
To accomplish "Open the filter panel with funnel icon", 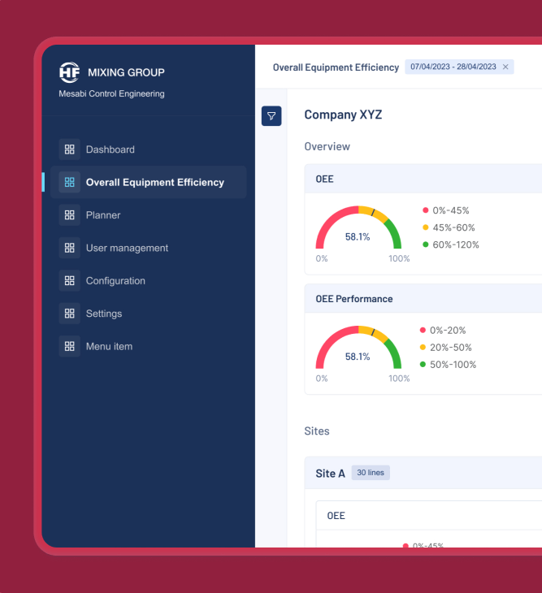I will [x=271, y=116].
